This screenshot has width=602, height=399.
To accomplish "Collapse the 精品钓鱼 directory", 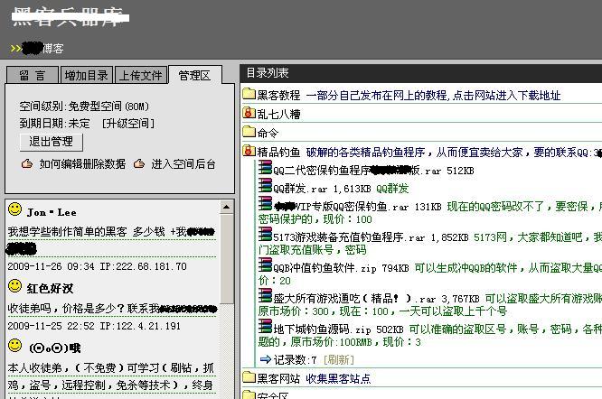I will coord(278,152).
